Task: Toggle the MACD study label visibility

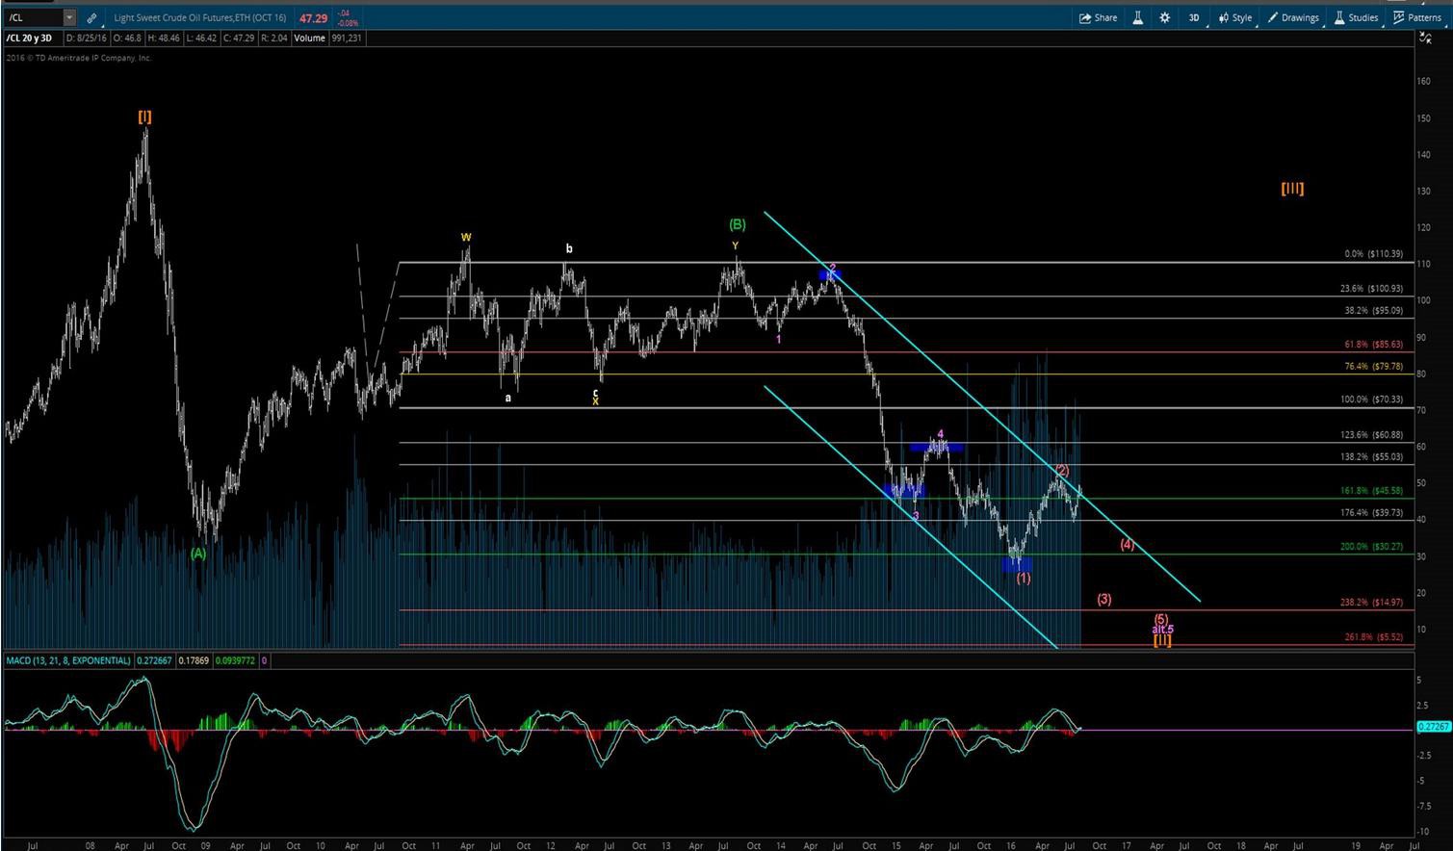Action: pos(67,661)
